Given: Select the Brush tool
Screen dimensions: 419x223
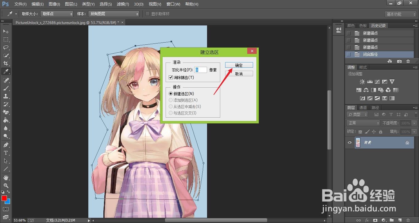Looking at the screenshot, I should coord(6,88).
